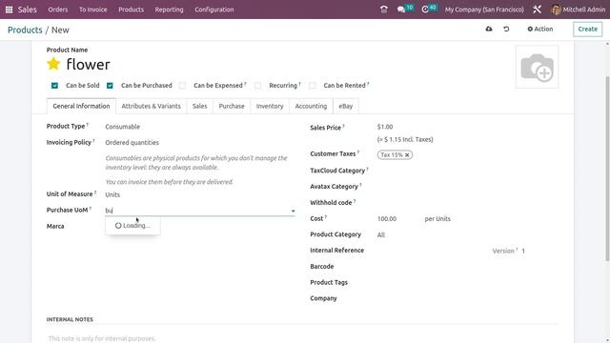Enable Can be Expensed checkbox
This screenshot has height=343, width=610.
coord(182,86)
